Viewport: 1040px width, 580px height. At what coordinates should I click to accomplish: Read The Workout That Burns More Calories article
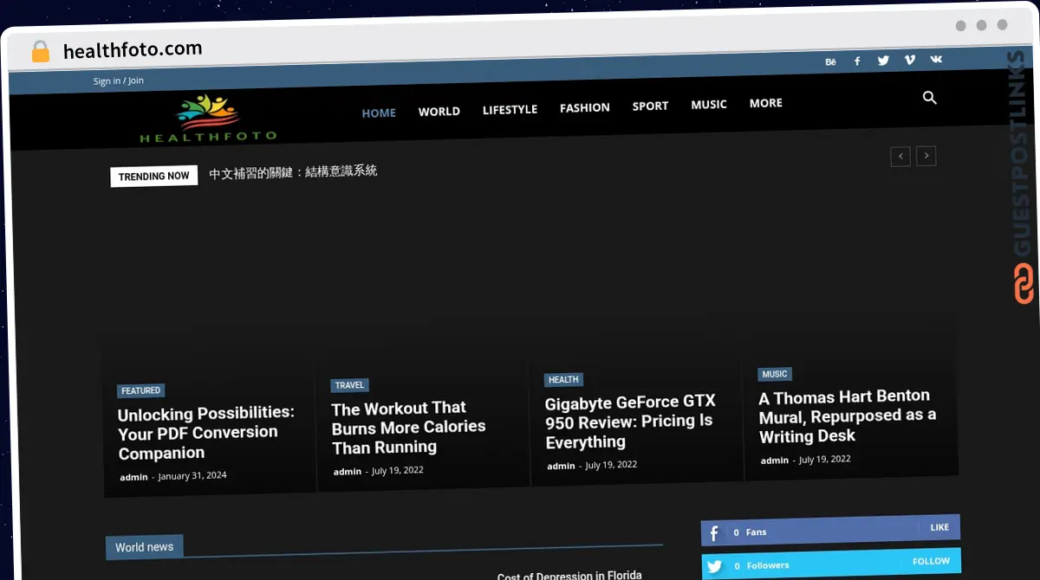pos(408,428)
